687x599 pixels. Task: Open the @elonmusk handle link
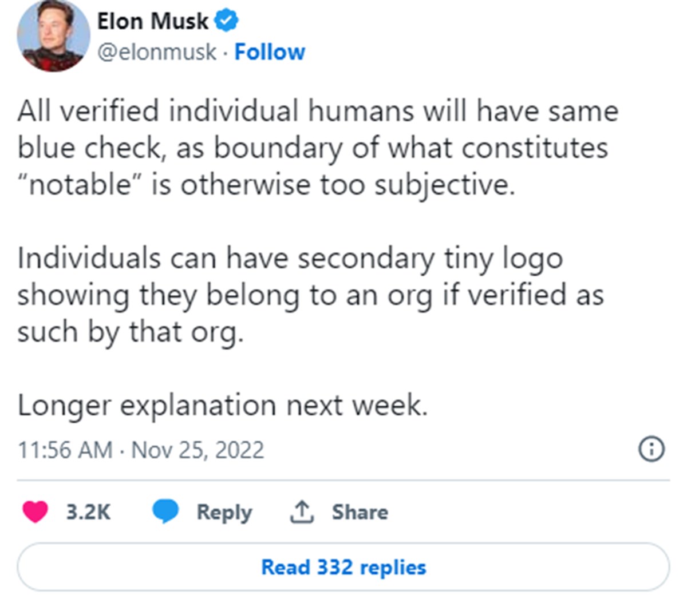157,52
